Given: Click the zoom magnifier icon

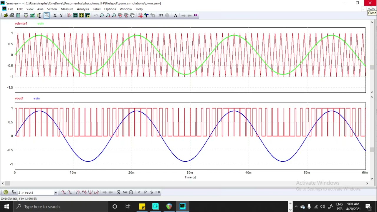Looking at the screenshot, I should tap(102, 15).
